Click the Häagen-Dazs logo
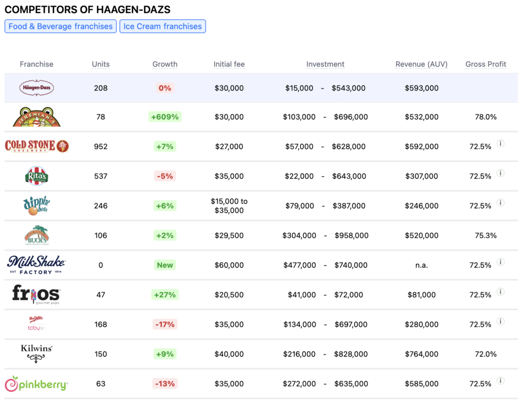Viewport: 522px width, 406px height. 37,88
